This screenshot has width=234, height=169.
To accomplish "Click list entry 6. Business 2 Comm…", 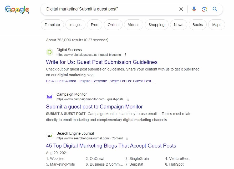I will pos(104,164).
